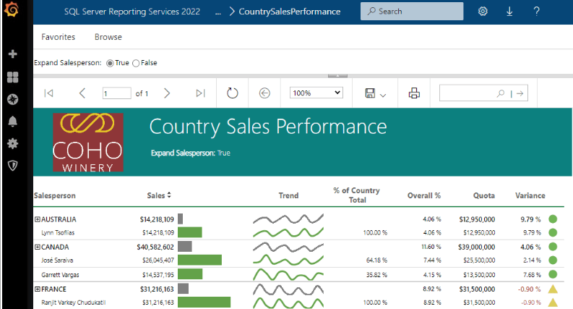This screenshot has width=573, height=309.
Task: Jump to the last report page
Action: coord(201,93)
